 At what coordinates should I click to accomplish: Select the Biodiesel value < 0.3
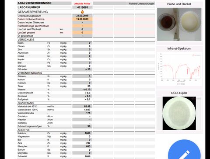pos(87,96)
